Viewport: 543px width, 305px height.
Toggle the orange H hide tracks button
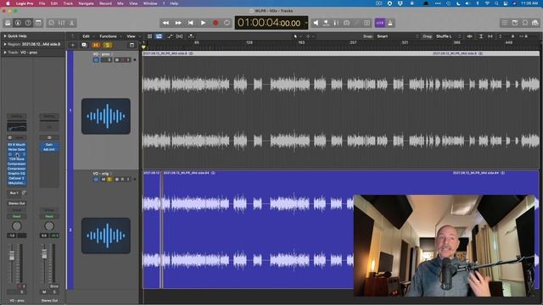96,45
